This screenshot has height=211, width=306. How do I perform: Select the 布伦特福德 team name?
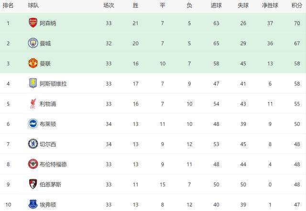pyautogui.click(x=53, y=164)
